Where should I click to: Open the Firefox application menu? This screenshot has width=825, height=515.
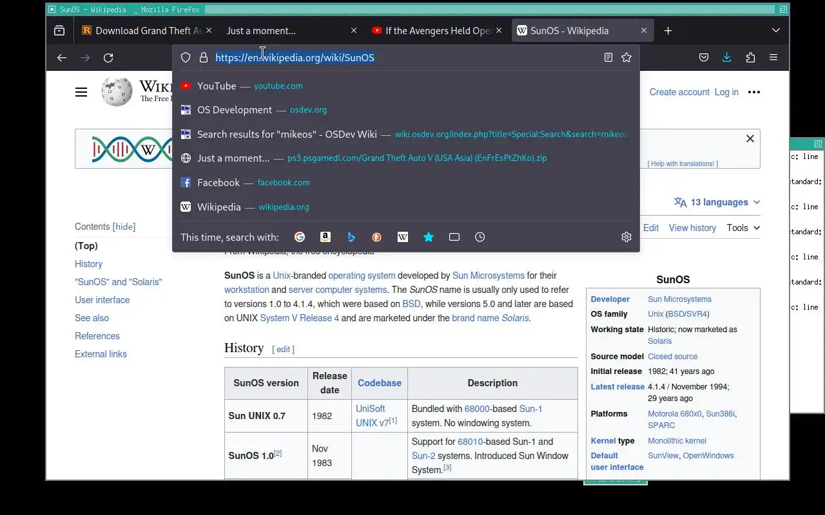[x=773, y=57]
